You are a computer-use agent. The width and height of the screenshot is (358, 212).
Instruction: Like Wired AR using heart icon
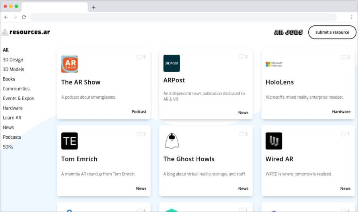pyautogui.click(x=343, y=134)
